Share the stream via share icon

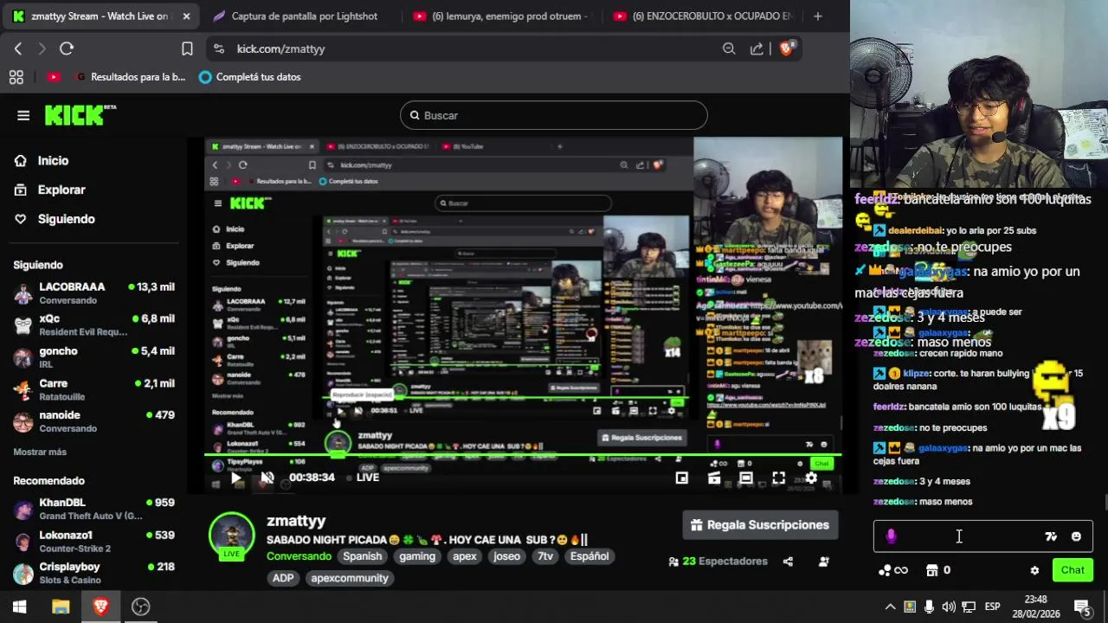pyautogui.click(x=788, y=562)
